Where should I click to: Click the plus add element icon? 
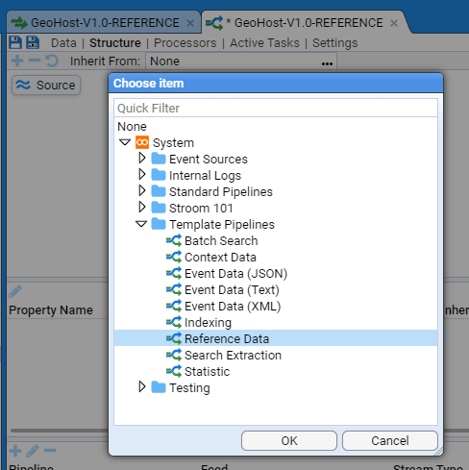(17, 61)
